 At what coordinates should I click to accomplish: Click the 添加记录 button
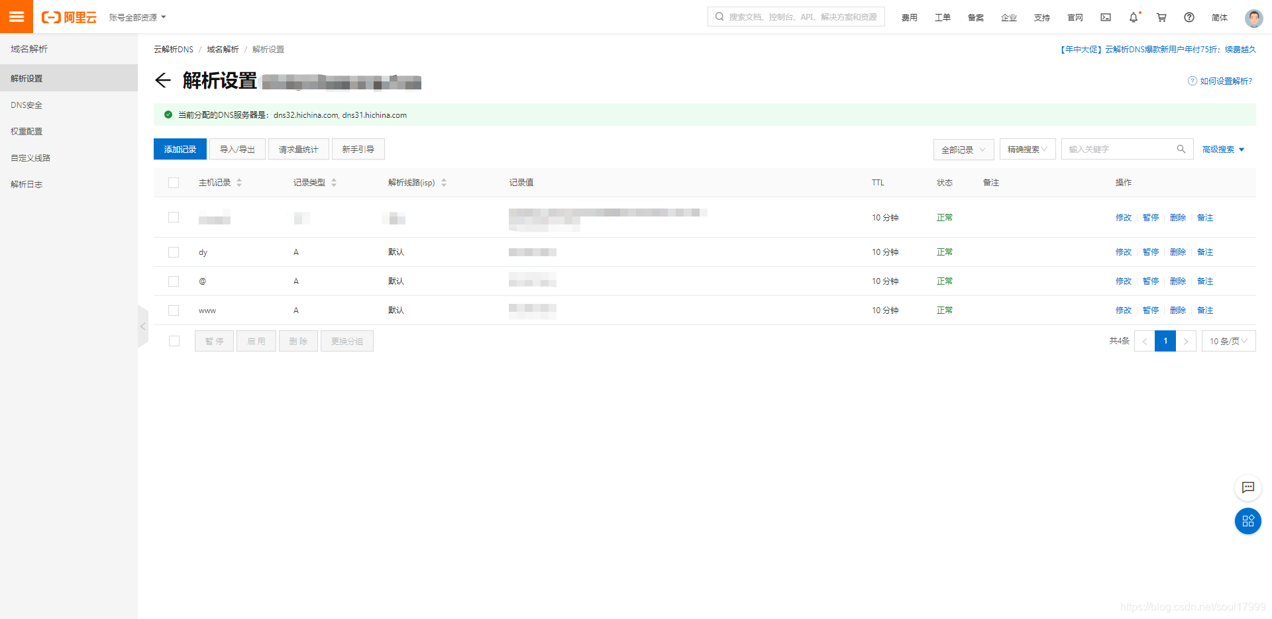click(x=180, y=149)
